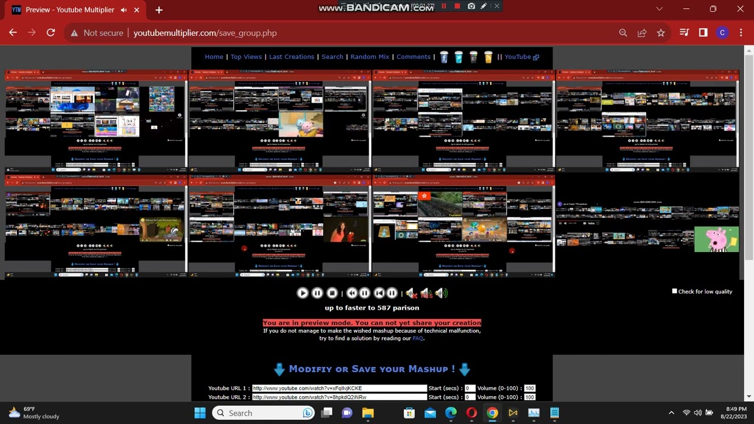
Task: Open Random Mix
Action: coord(370,57)
